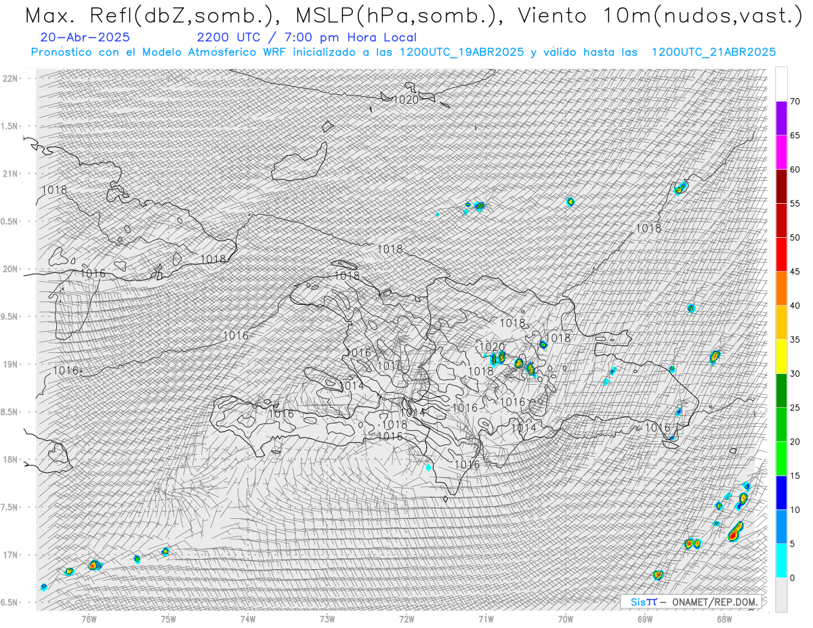Click the purple 65–70 dBZ legend color
Screen dimensions: 813x628
point(781,119)
